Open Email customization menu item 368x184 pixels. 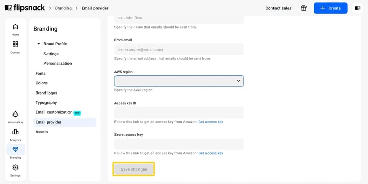click(x=54, y=112)
